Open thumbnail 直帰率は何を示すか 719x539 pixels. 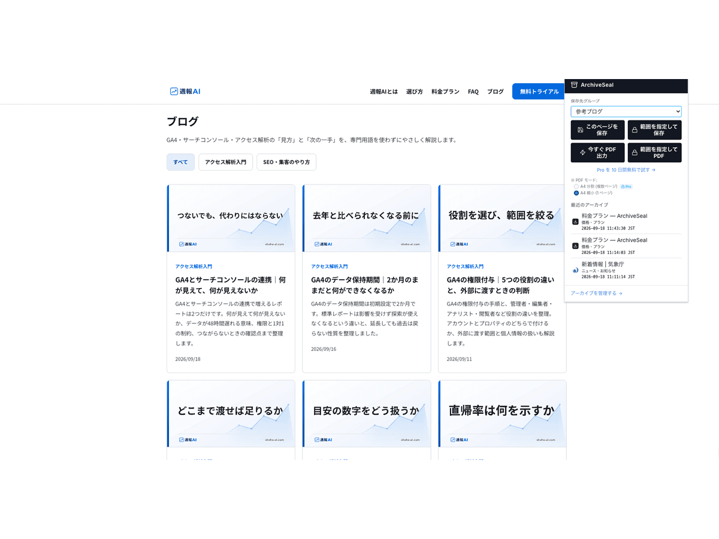click(503, 414)
